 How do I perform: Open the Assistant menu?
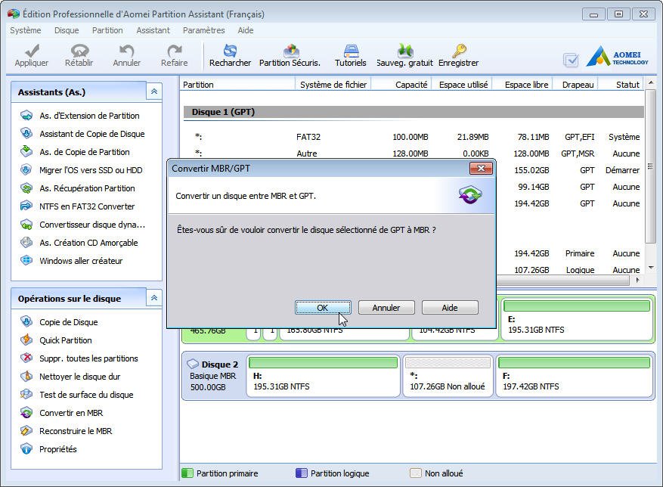(x=153, y=30)
